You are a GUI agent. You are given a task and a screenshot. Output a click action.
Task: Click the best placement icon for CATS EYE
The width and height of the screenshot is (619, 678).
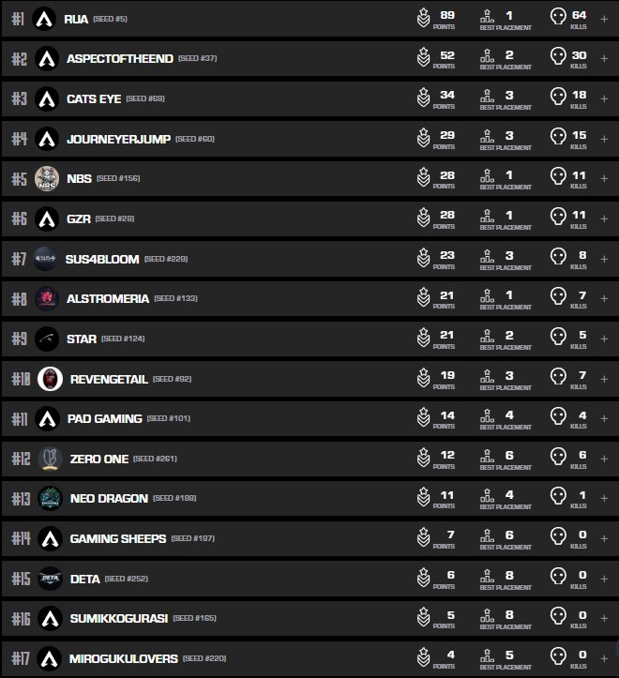tap(487, 98)
